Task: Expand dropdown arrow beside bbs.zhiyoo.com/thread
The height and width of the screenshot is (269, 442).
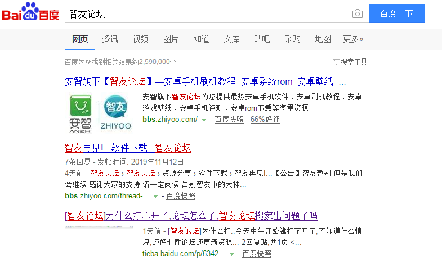Action: pos(155,197)
